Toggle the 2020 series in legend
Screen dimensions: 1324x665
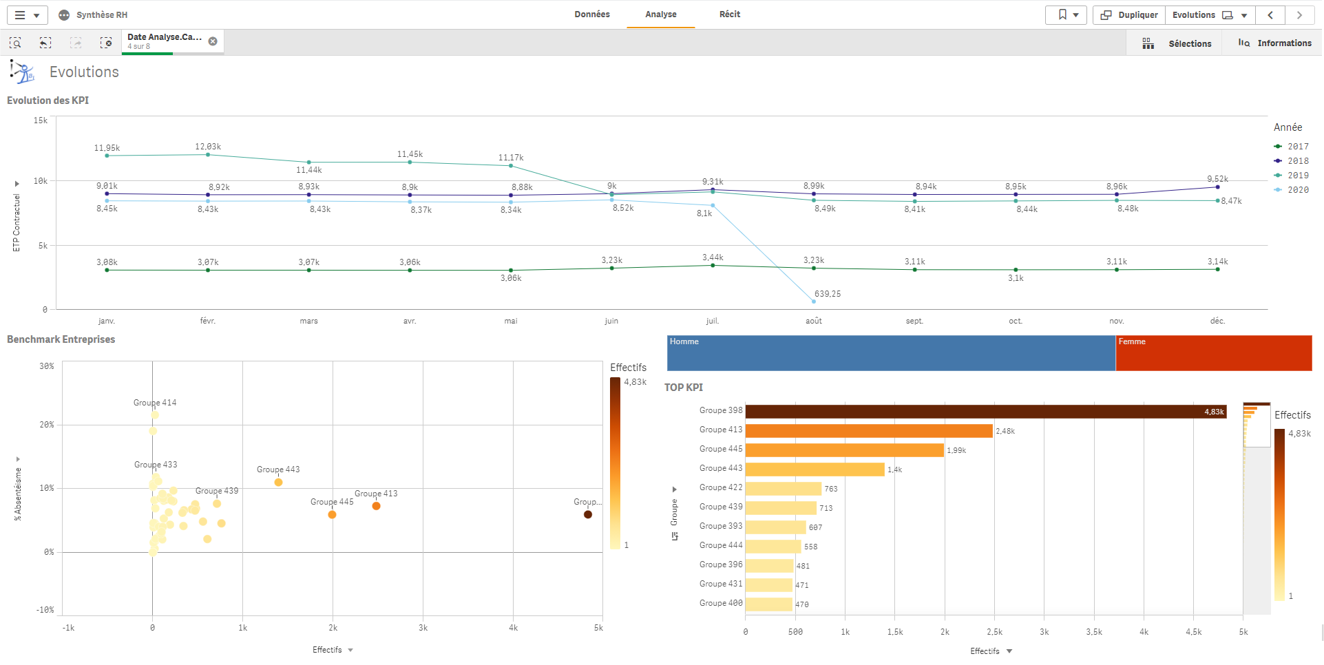coord(1292,190)
